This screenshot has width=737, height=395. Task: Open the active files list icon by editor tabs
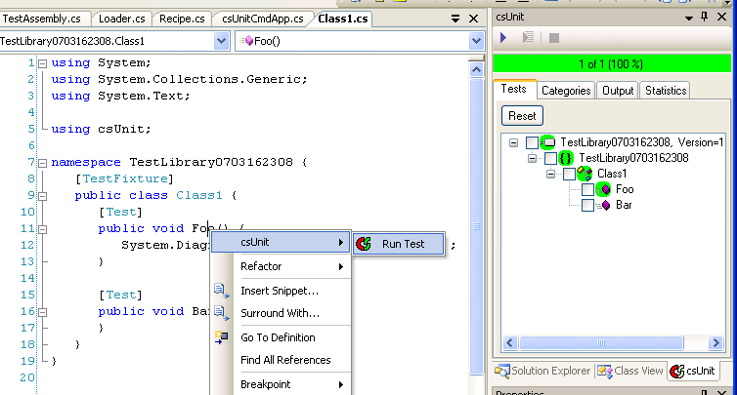455,19
